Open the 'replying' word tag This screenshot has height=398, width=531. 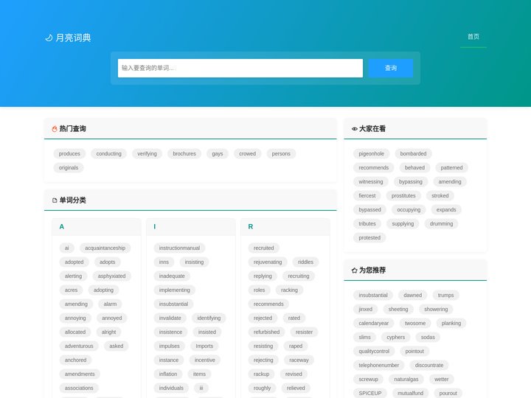point(263,276)
